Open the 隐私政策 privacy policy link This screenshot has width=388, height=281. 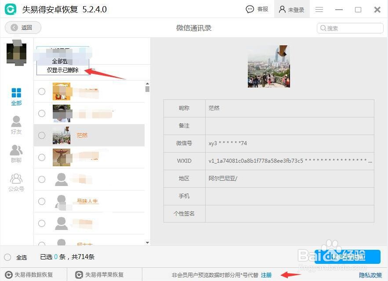pyautogui.click(x=370, y=275)
